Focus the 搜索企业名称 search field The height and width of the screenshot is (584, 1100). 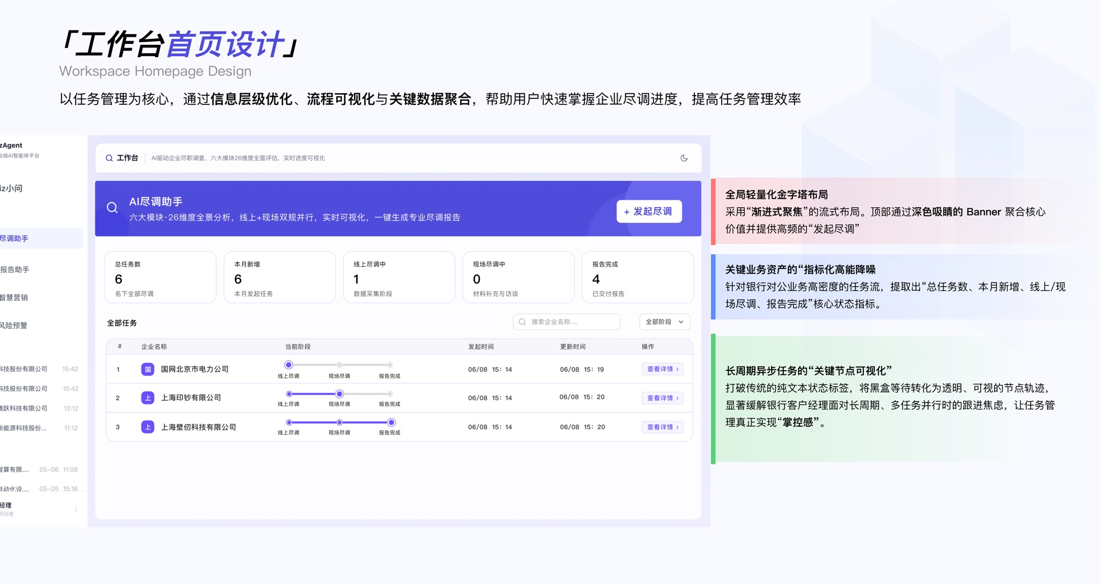tap(567, 322)
